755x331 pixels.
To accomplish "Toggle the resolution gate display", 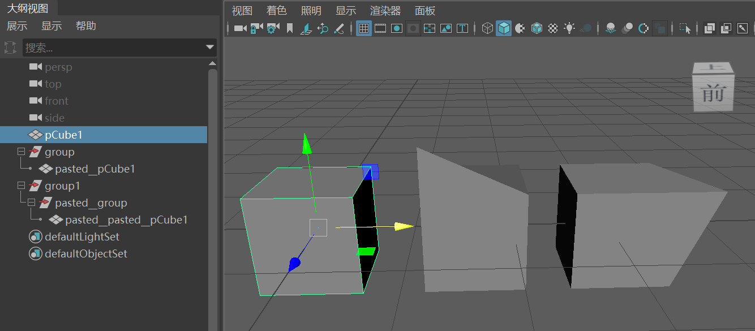I will [397, 28].
